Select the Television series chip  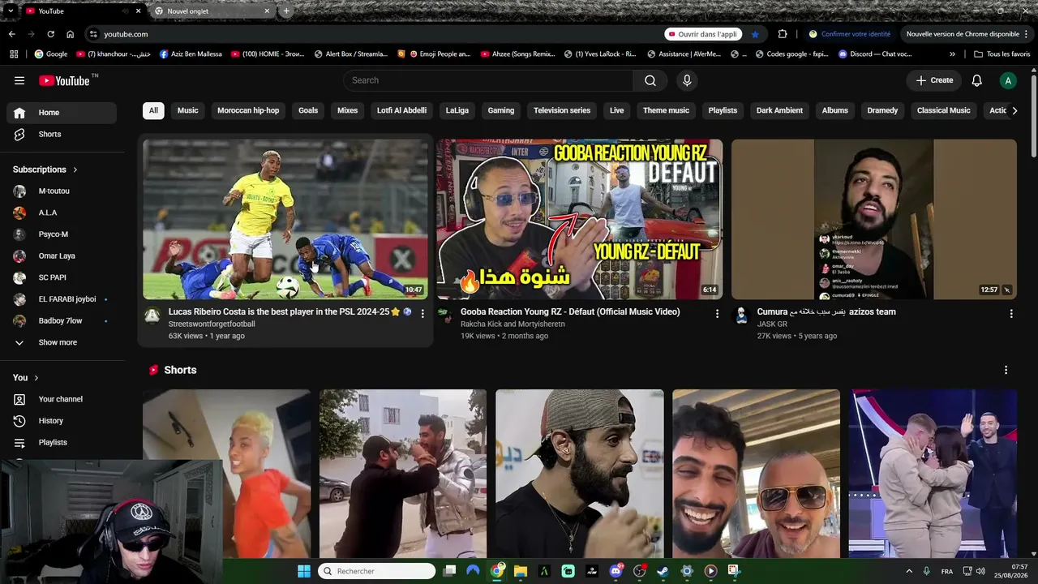pyautogui.click(x=562, y=110)
